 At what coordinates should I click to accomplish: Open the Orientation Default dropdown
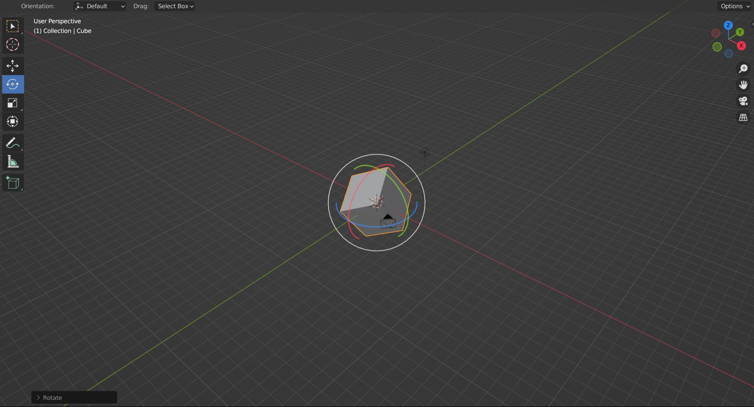click(99, 6)
